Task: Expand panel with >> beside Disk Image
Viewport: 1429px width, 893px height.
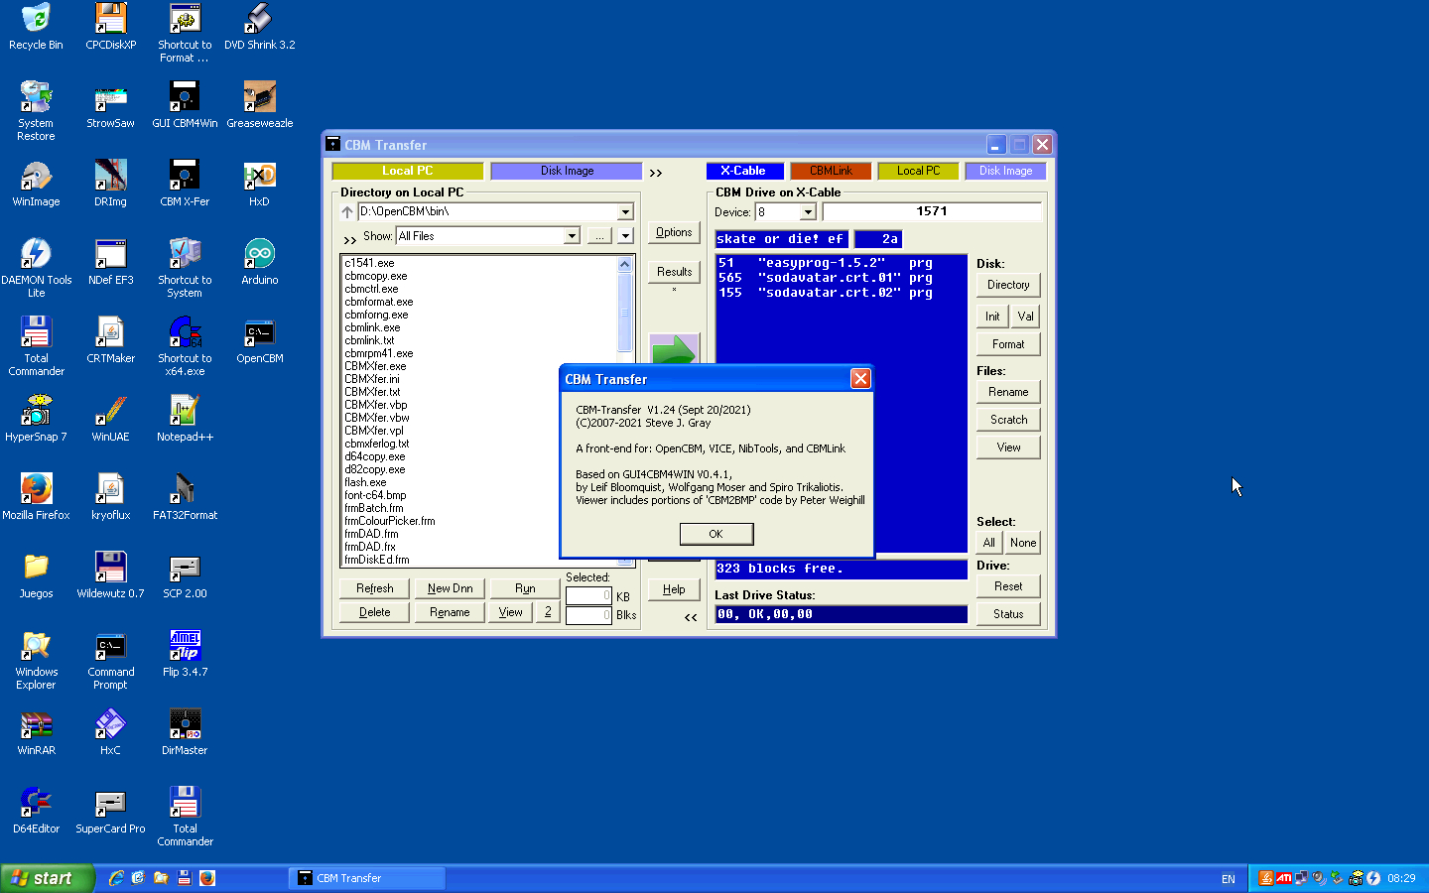Action: [656, 173]
